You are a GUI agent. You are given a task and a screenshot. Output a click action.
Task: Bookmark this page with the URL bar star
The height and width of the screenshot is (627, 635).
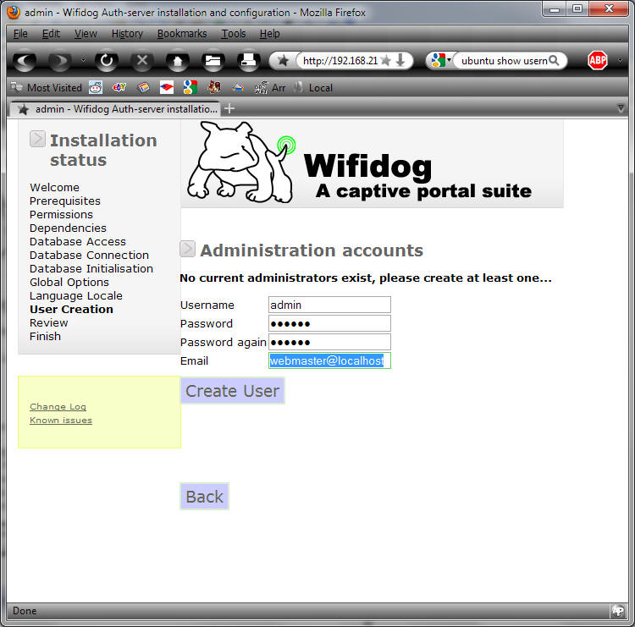pyautogui.click(x=386, y=61)
